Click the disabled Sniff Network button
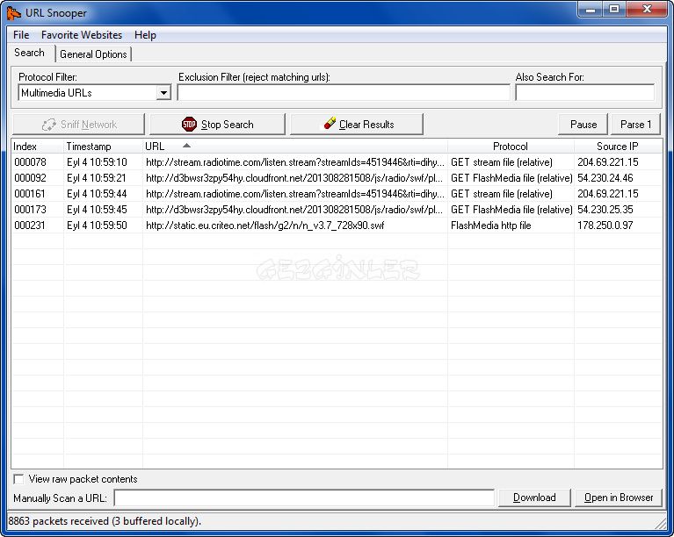The image size is (674, 537). pyautogui.click(x=79, y=125)
